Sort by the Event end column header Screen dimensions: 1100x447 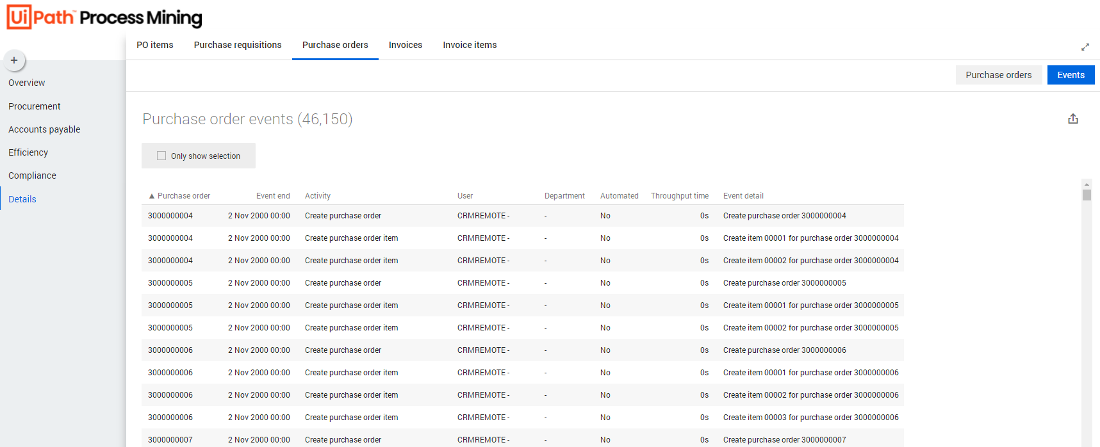(x=273, y=196)
